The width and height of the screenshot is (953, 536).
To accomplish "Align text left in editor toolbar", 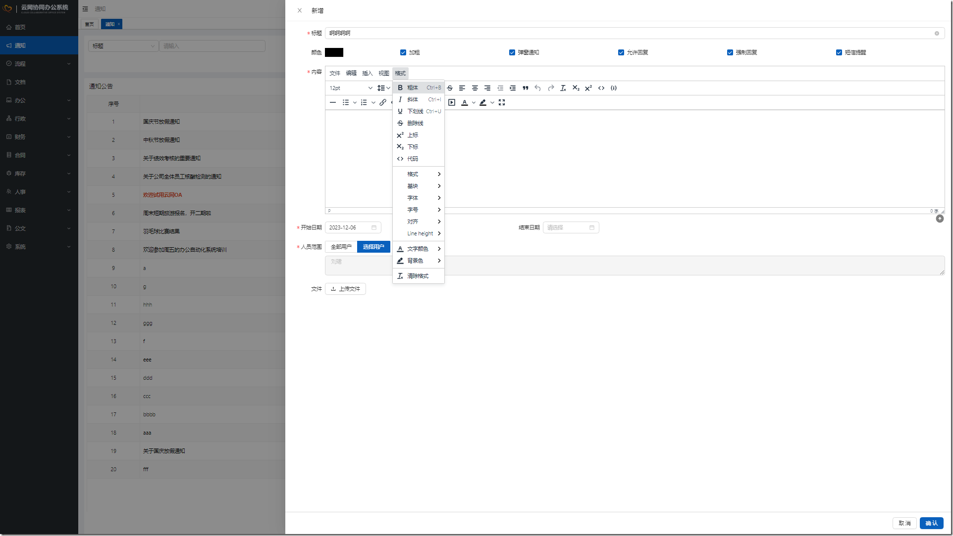I will click(462, 88).
